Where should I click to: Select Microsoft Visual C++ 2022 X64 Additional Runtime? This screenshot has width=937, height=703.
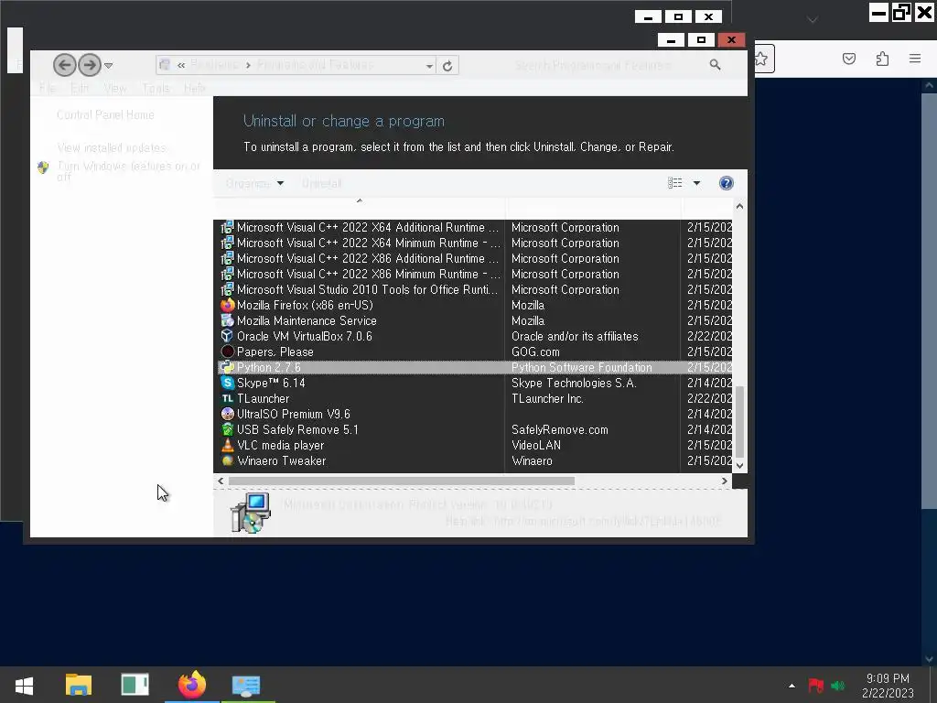pyautogui.click(x=475, y=227)
